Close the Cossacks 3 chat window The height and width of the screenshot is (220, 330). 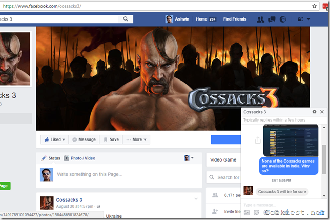tap(322, 112)
